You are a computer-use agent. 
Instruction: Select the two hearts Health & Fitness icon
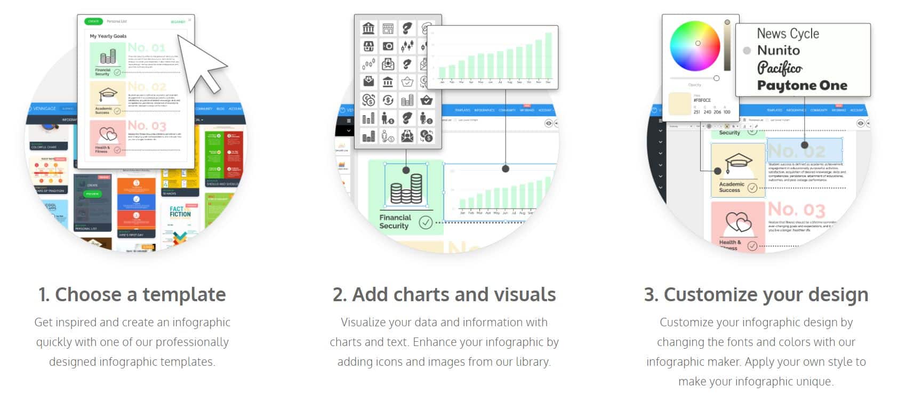(x=738, y=223)
